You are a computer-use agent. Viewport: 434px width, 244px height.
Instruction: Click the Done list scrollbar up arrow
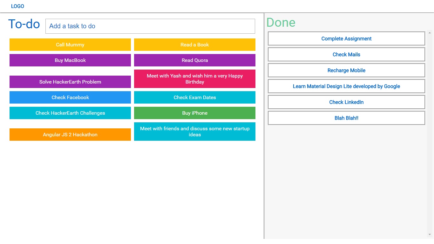click(x=430, y=32)
